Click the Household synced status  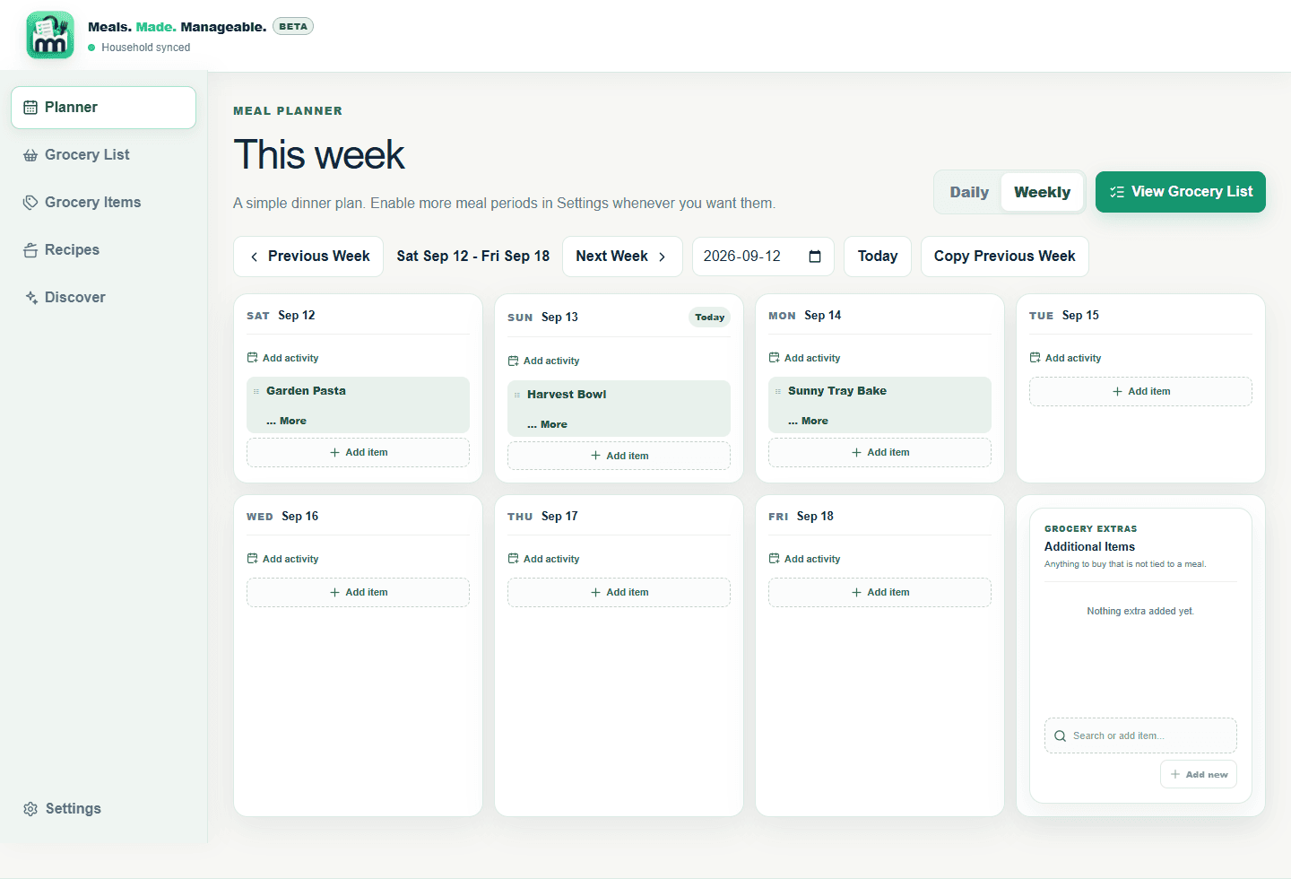(x=139, y=48)
